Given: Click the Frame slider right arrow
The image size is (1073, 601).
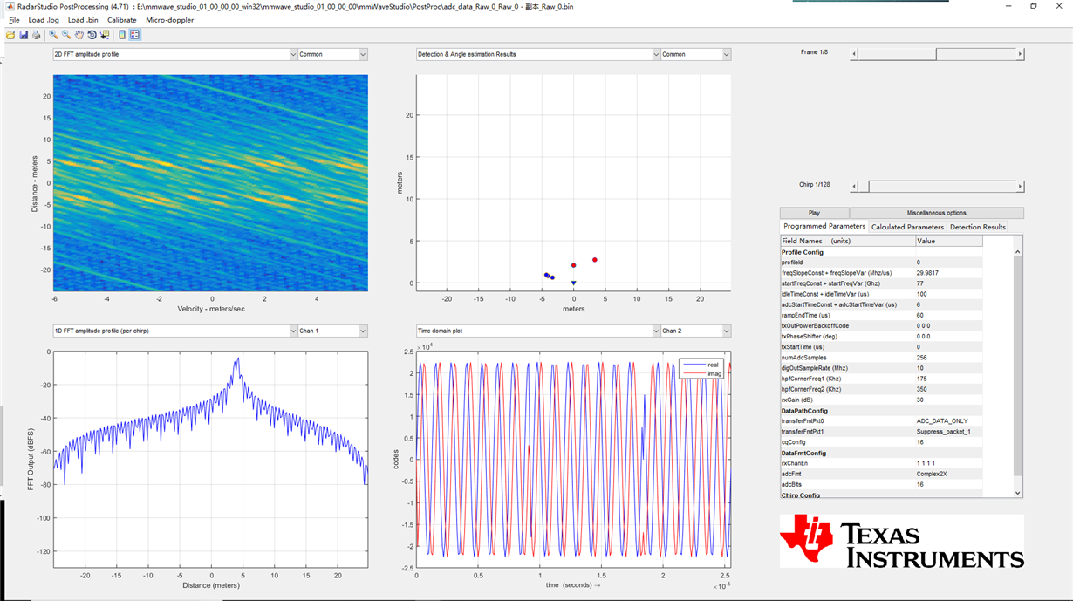Looking at the screenshot, I should point(1020,54).
